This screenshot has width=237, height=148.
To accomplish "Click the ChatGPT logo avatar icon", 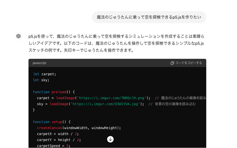I will coord(18,36).
